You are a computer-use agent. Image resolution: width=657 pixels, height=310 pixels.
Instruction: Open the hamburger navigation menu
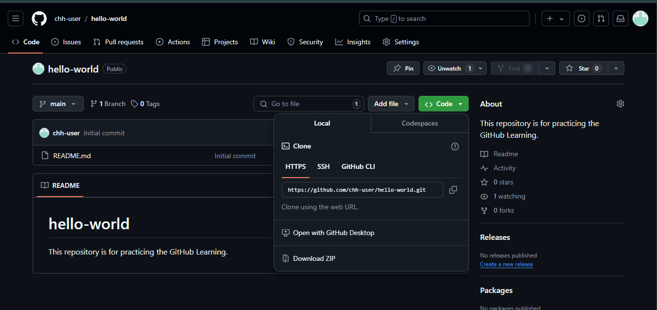[x=16, y=19]
